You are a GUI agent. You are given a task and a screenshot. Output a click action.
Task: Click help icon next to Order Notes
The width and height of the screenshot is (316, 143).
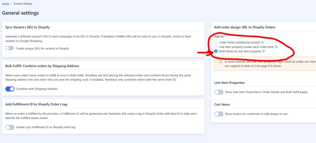click(x=262, y=42)
